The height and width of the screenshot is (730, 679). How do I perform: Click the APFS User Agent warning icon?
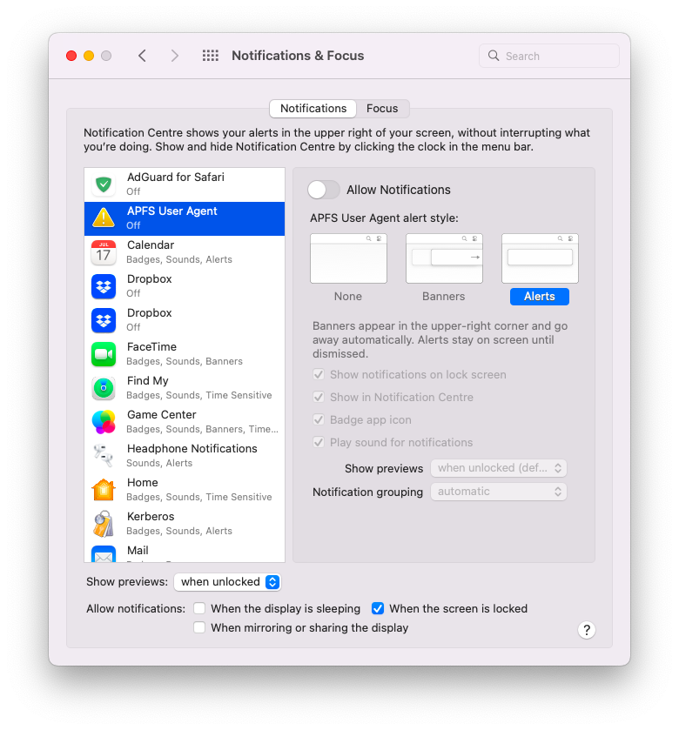(x=104, y=218)
